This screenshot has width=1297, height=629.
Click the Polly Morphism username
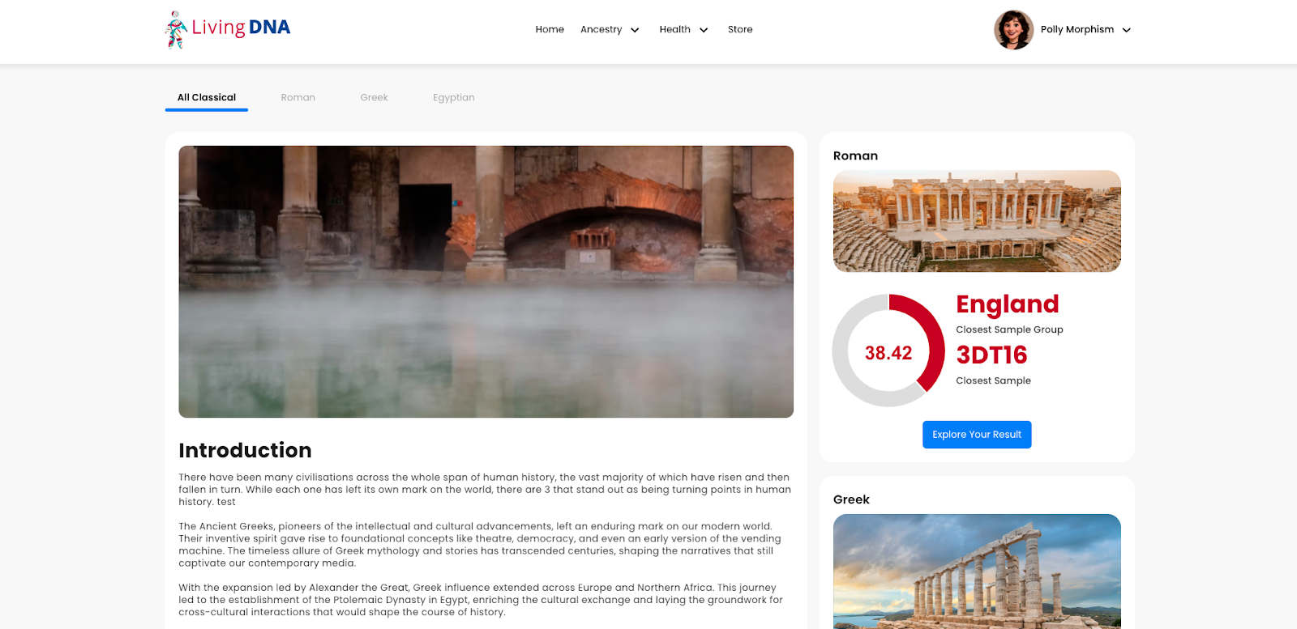pyautogui.click(x=1077, y=29)
